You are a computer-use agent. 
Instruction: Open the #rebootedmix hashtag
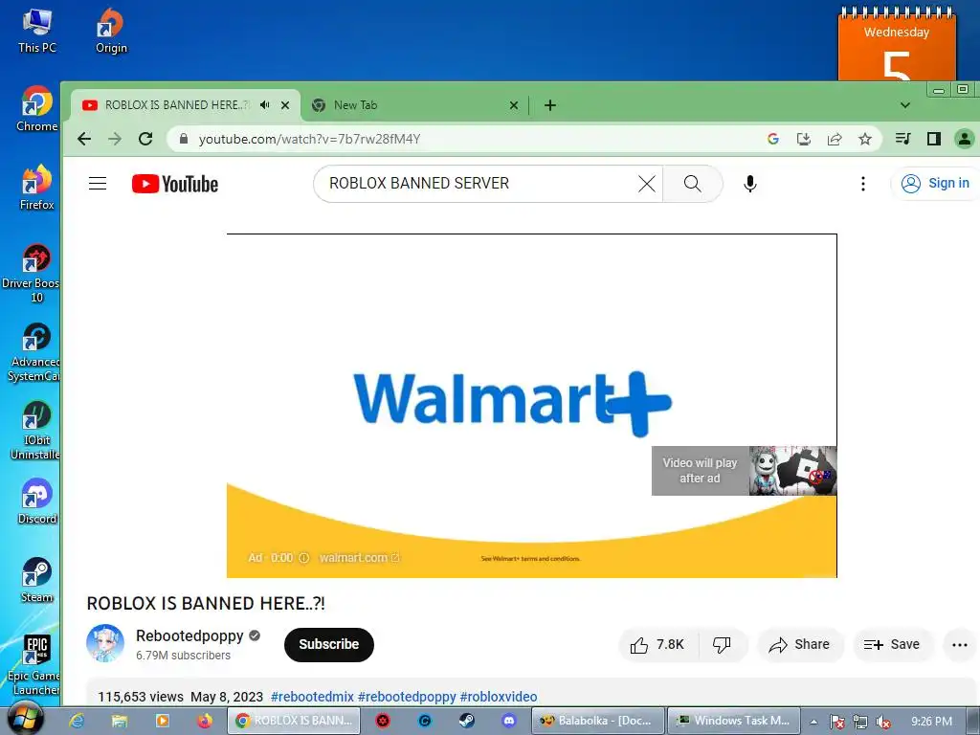pyautogui.click(x=313, y=697)
